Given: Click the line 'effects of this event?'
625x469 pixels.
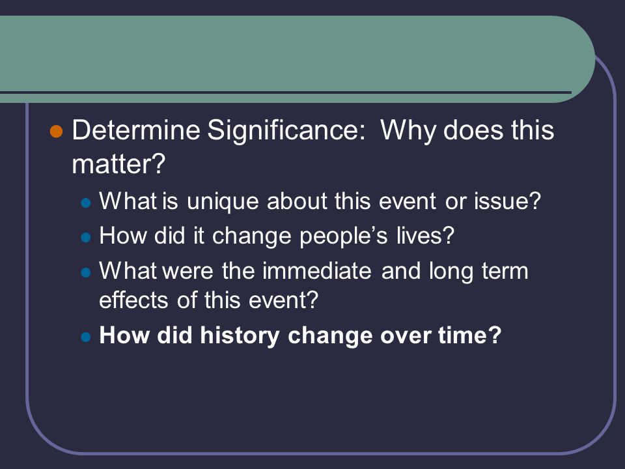Looking at the screenshot, I should [208, 300].
